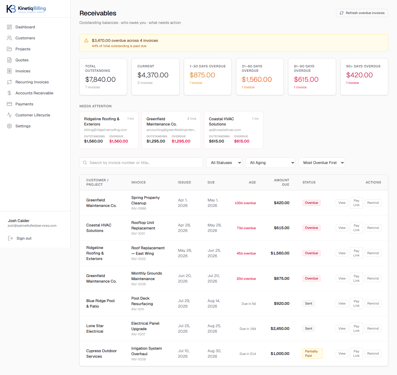Open Projects in the sidebar
The image size is (397, 375).
coord(35,49)
